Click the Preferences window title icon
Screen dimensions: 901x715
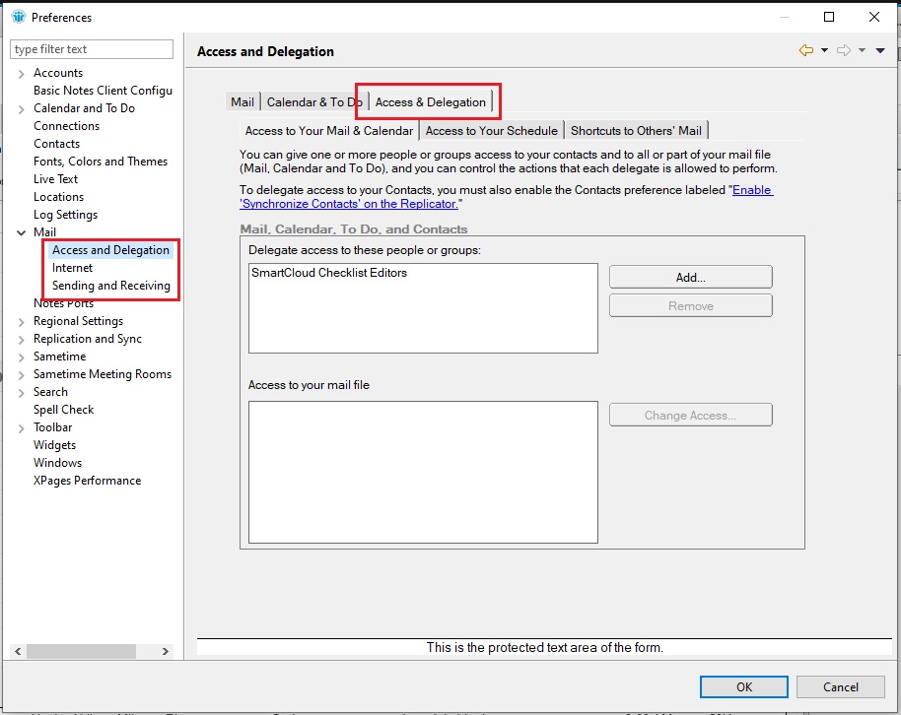[18, 17]
